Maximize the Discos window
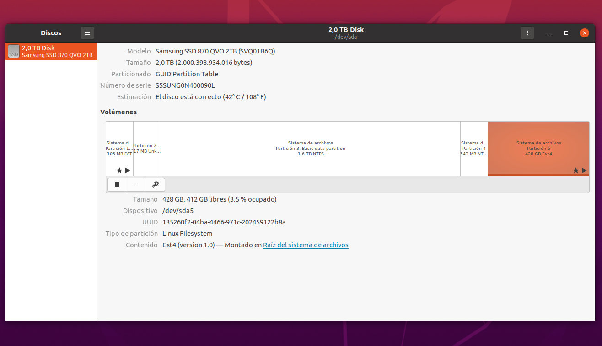The height and width of the screenshot is (346, 602). [566, 33]
